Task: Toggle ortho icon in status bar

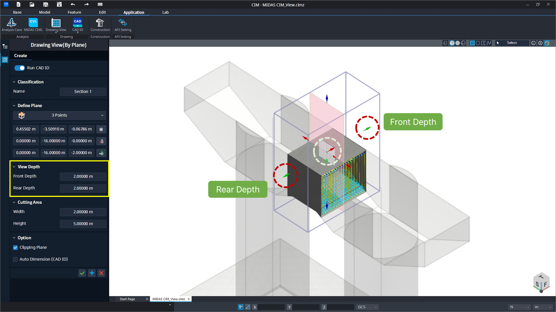Action: tap(248, 307)
